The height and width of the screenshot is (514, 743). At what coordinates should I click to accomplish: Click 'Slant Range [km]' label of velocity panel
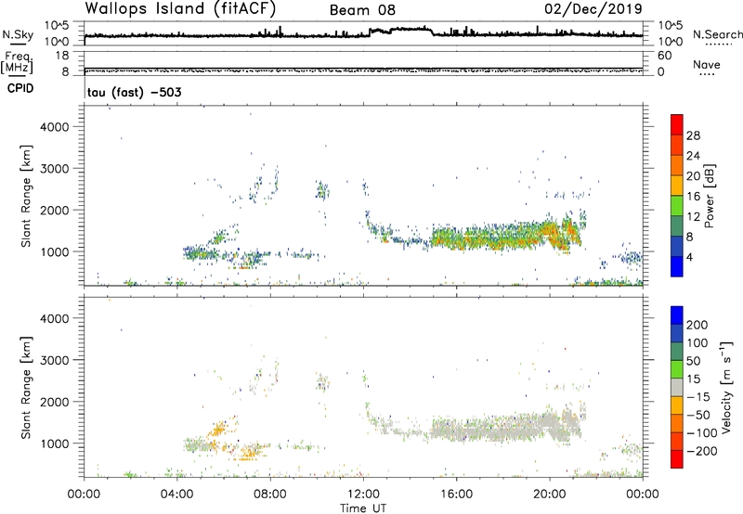click(27, 388)
